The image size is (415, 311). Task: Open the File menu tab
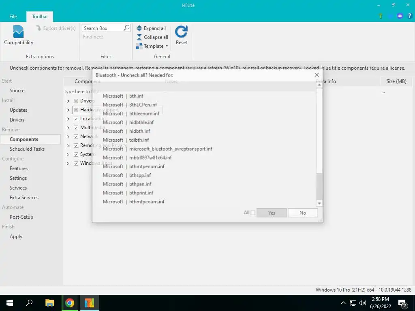(13, 16)
